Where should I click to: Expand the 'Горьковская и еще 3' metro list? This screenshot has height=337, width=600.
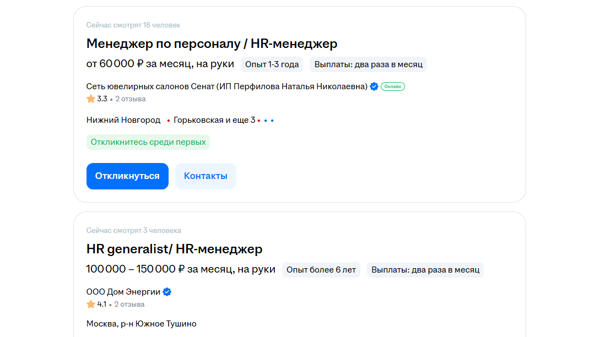214,120
